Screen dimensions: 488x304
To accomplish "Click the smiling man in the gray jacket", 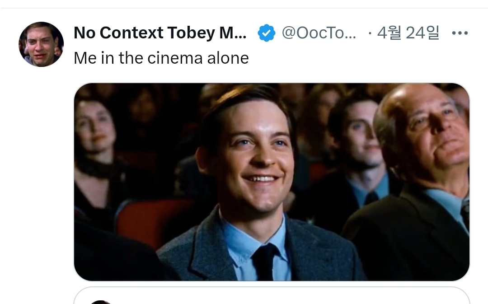I will pyautogui.click(x=255, y=183).
